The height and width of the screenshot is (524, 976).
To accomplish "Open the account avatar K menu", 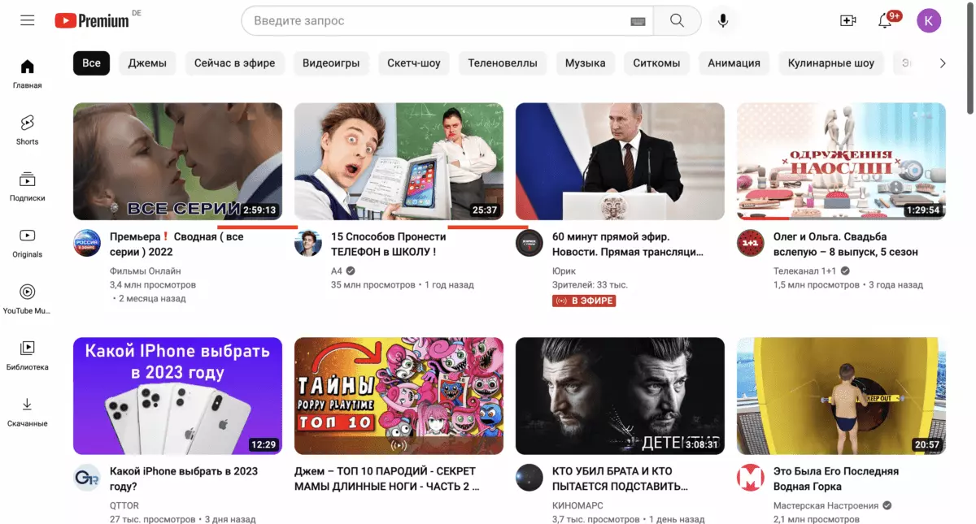I will 929,21.
